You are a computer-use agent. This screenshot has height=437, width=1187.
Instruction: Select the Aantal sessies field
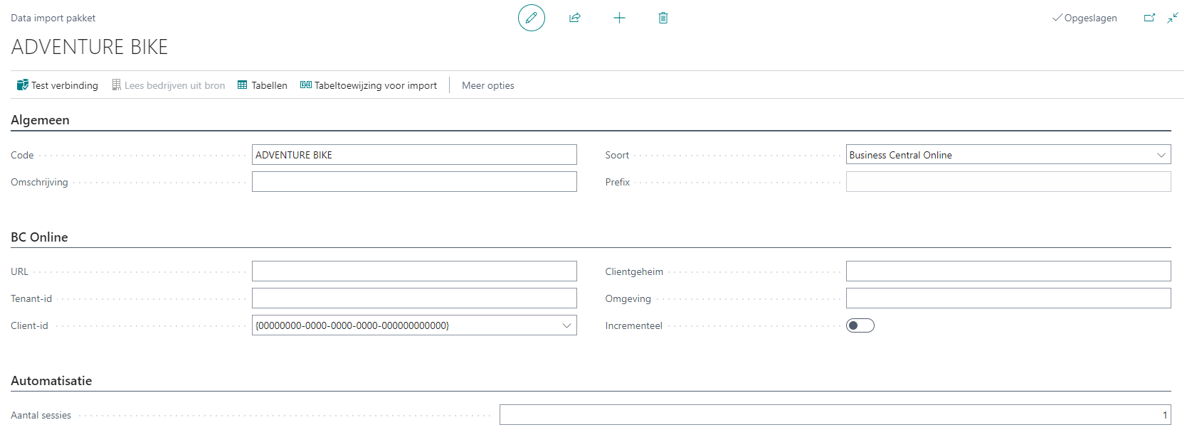coord(834,415)
